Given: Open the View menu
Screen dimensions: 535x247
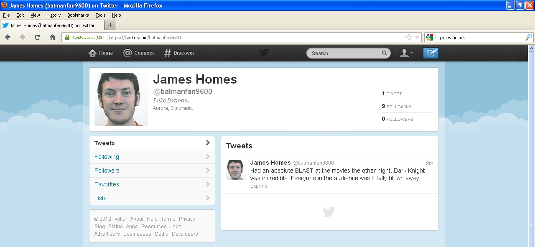Looking at the screenshot, I should [35, 15].
